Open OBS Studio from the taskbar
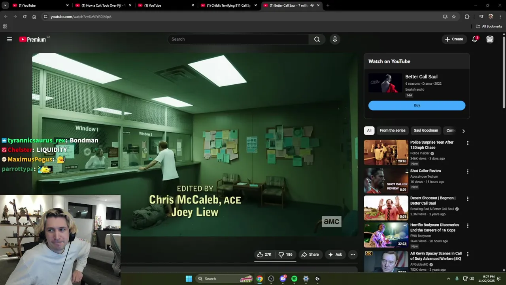506x285 pixels. (x=271, y=279)
